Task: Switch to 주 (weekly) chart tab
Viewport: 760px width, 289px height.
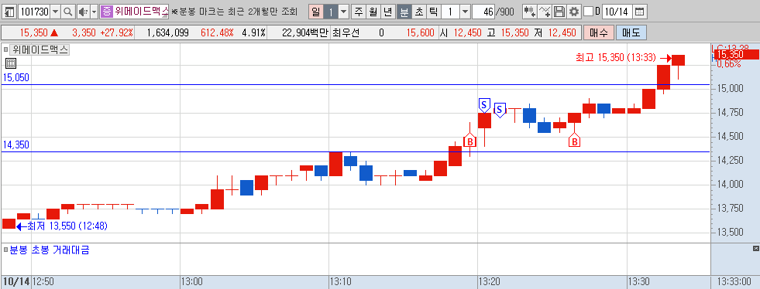Action: click(x=358, y=12)
